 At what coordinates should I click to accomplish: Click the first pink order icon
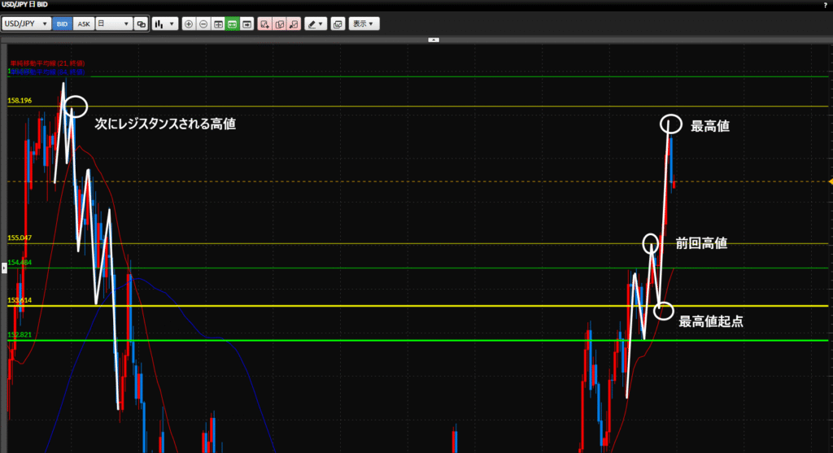264,24
